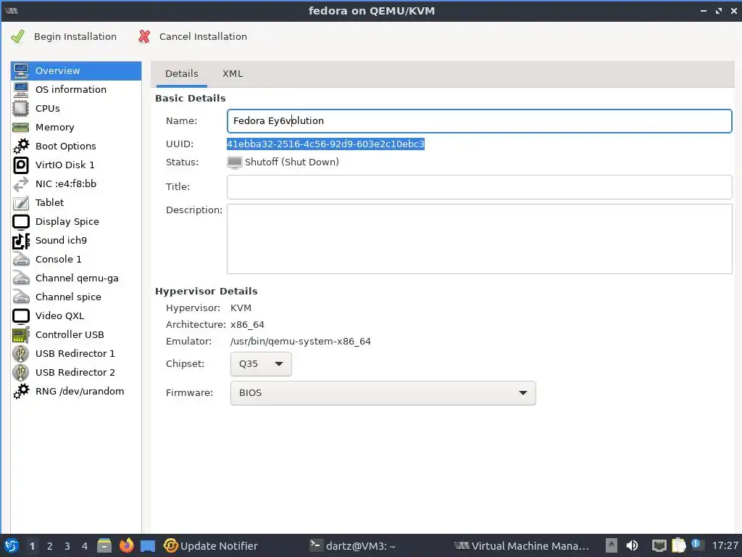The height and width of the screenshot is (557, 742).
Task: Open the clipboard manager tray icon
Action: (x=678, y=545)
